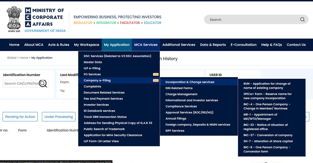Screen dimensions: 313x163
Task: Expand the FO Services submenu
Action: coord(92,74)
